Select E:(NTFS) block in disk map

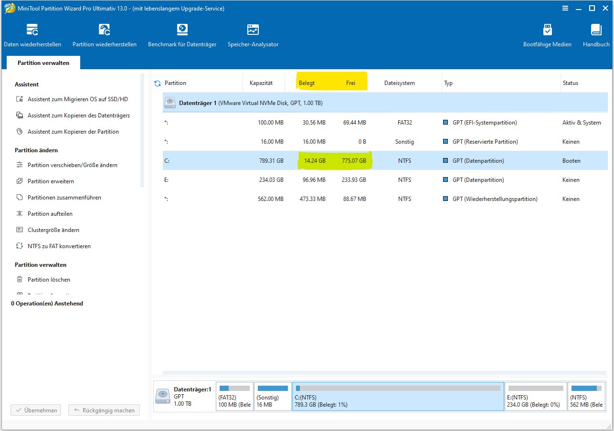click(x=535, y=397)
